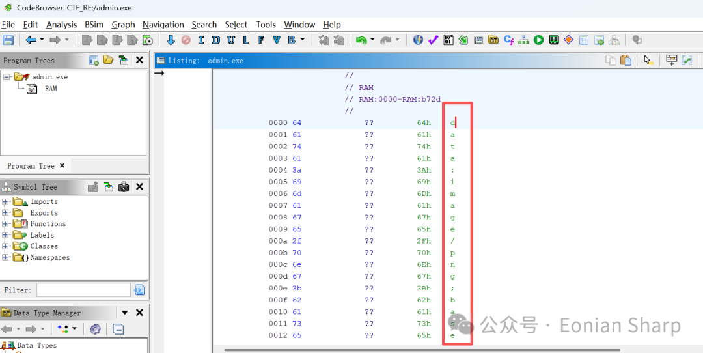
Task: Open the Bytes viewer binary icon
Action: point(448,40)
